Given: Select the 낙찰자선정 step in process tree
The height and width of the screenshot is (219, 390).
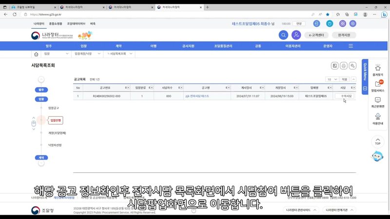Looking at the screenshot, I should pyautogui.click(x=55, y=145).
